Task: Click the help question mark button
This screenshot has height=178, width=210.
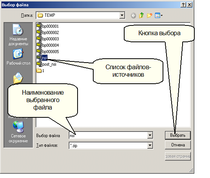Action: pyautogui.click(x=183, y=5)
